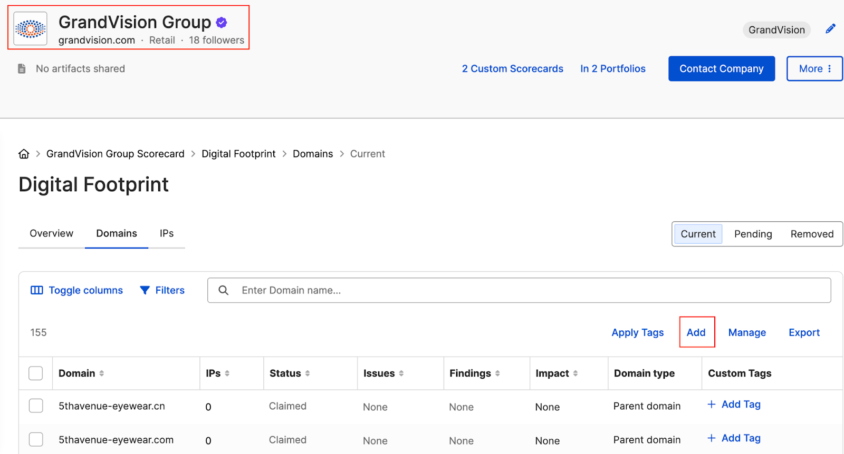844x454 pixels.
Task: Click domain 5thavenue-eyewear.cn
Action: [x=112, y=406]
